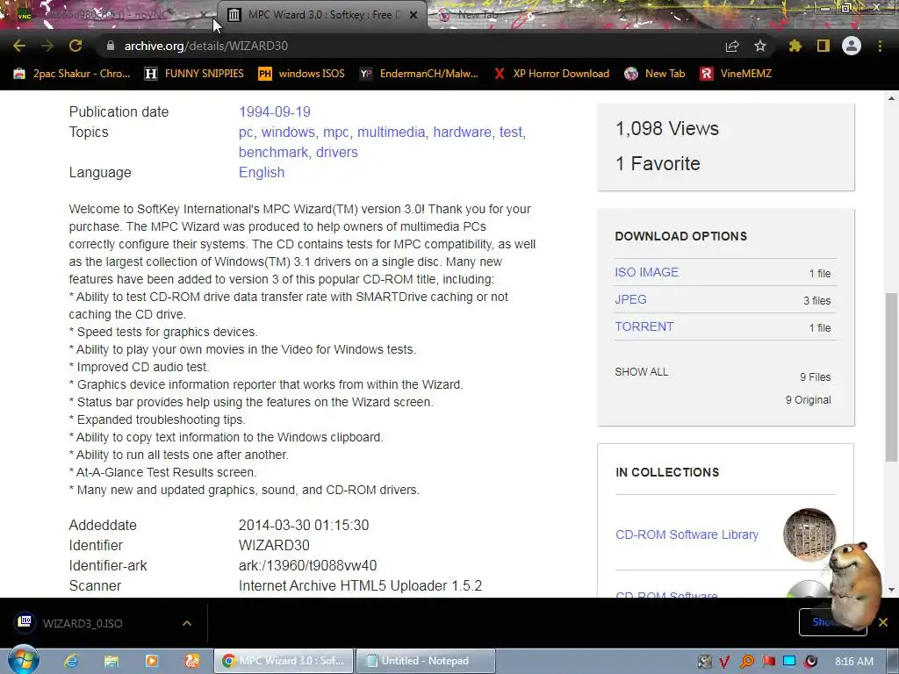The width and height of the screenshot is (899, 674).
Task: Open the FUNNY SNIPPIES bookmark
Action: point(194,74)
